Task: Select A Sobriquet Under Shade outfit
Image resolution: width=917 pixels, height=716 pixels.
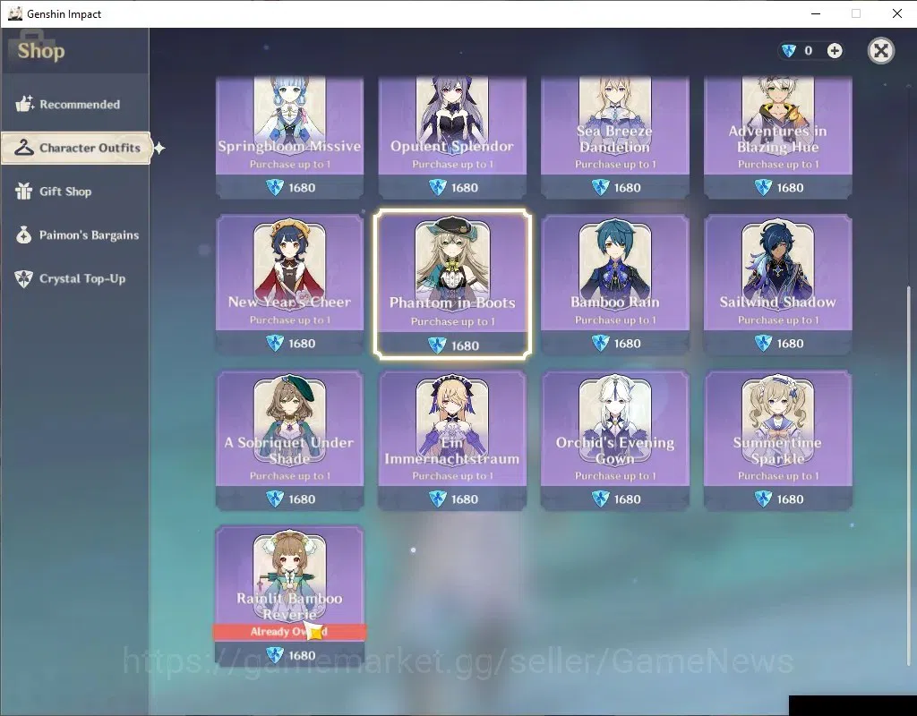Action: pyautogui.click(x=289, y=440)
